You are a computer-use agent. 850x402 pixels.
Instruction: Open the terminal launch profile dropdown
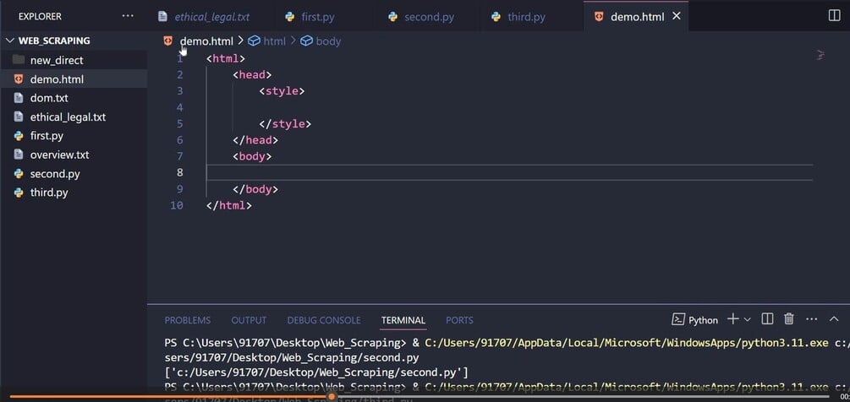click(748, 320)
